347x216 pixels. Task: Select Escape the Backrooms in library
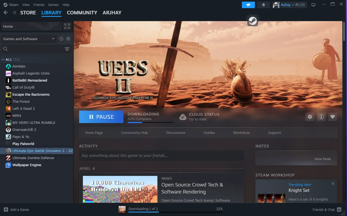(x=31, y=94)
